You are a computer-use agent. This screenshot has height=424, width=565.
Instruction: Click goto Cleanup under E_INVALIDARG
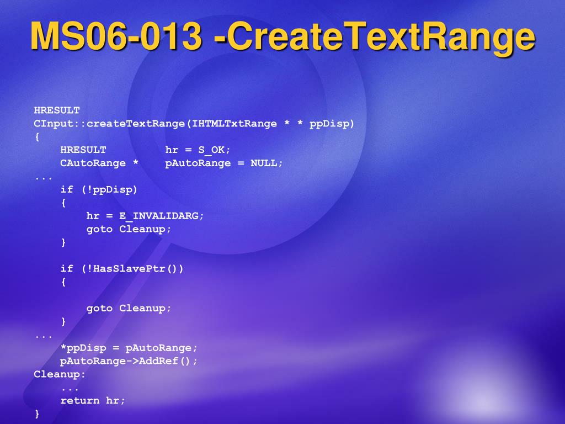129,229
